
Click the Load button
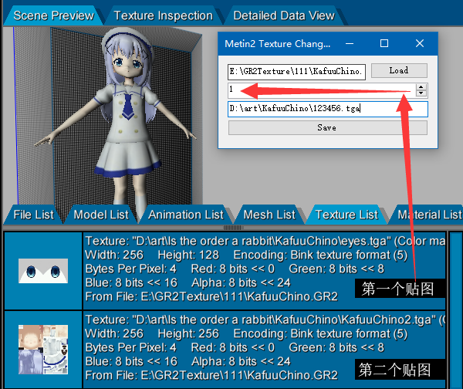coord(399,70)
